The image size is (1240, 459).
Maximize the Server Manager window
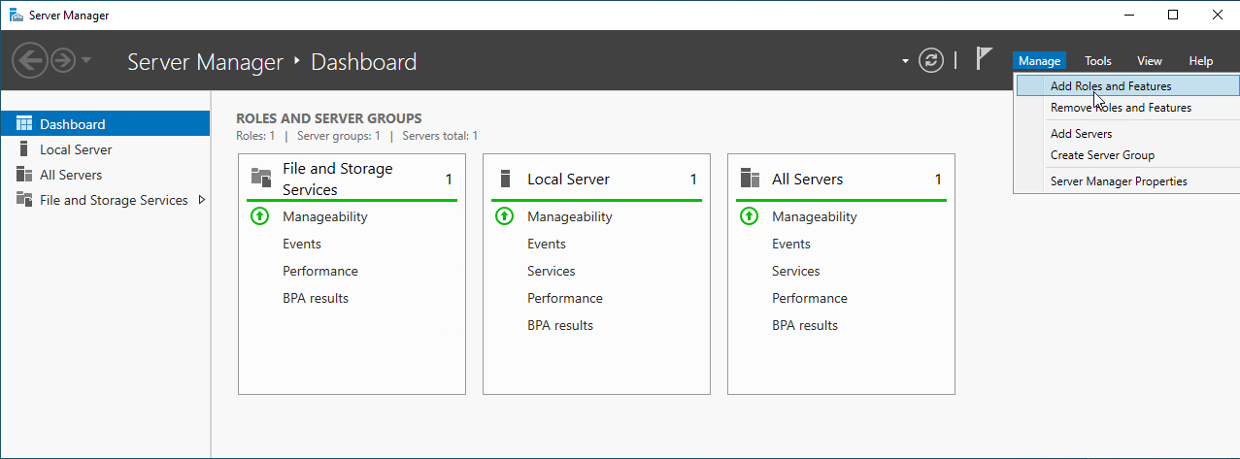[x=1173, y=15]
